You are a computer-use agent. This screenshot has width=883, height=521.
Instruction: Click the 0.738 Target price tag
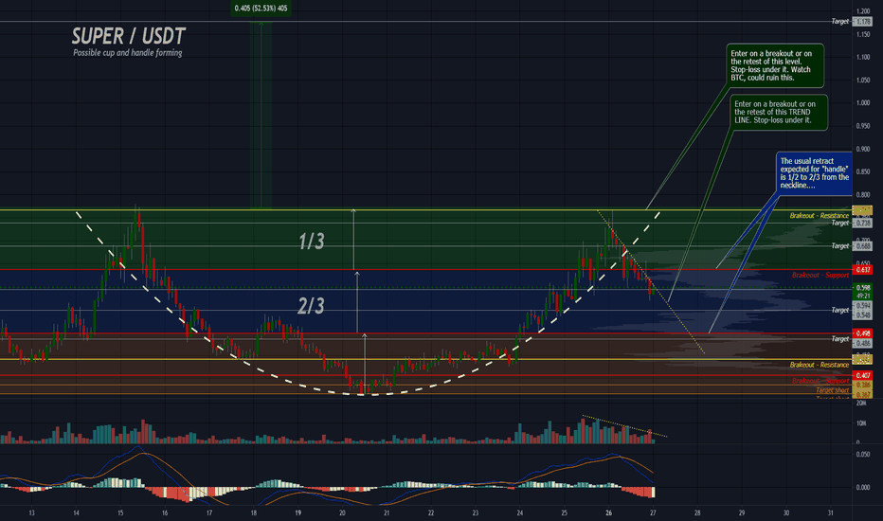tap(862, 223)
